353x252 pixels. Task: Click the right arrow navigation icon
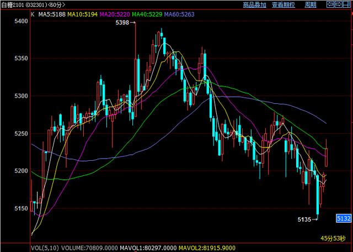[339, 4]
